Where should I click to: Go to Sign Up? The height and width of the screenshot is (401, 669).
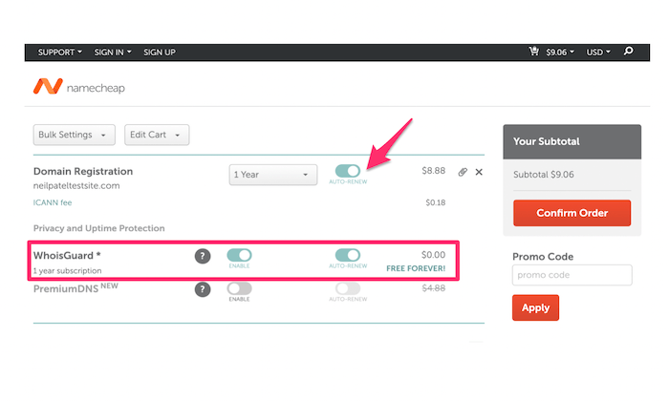pyautogui.click(x=160, y=52)
